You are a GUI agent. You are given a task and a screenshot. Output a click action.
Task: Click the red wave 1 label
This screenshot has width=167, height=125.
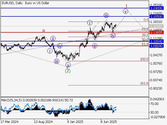click(x=126, y=5)
